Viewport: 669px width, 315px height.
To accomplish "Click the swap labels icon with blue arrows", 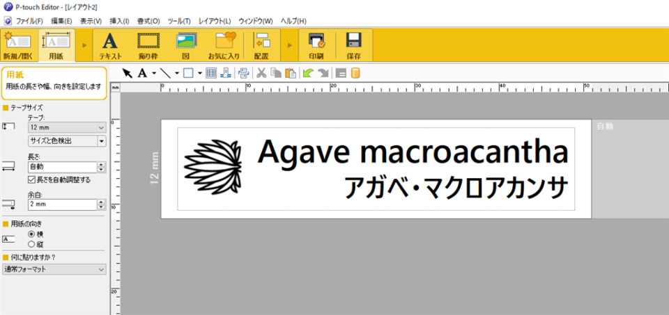I will 244,73.
